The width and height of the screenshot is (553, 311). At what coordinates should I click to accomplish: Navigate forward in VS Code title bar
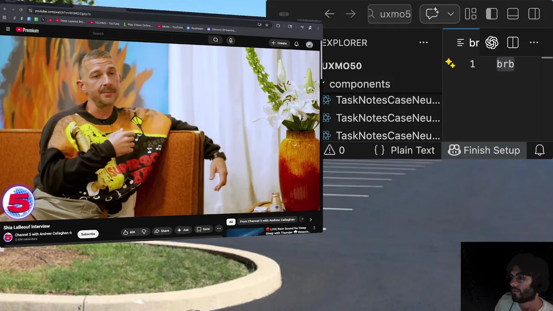click(350, 14)
